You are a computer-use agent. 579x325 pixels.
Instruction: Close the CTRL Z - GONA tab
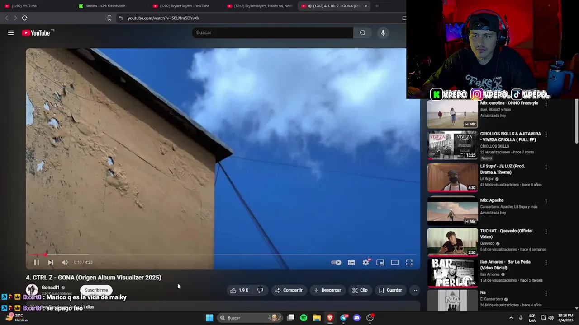tap(365, 6)
